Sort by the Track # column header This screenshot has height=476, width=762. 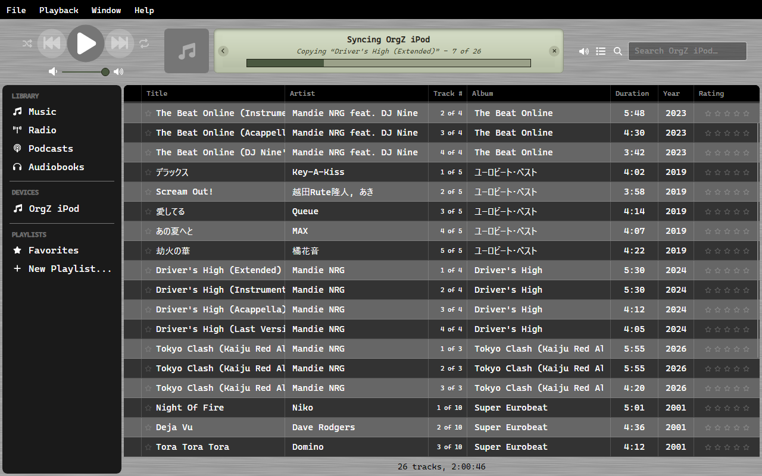448,93
